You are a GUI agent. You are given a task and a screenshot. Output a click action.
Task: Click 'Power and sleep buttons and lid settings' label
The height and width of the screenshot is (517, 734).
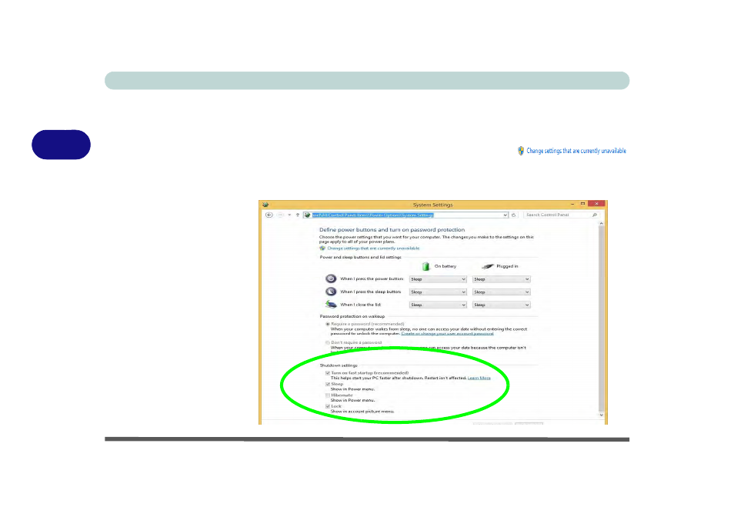click(360, 257)
